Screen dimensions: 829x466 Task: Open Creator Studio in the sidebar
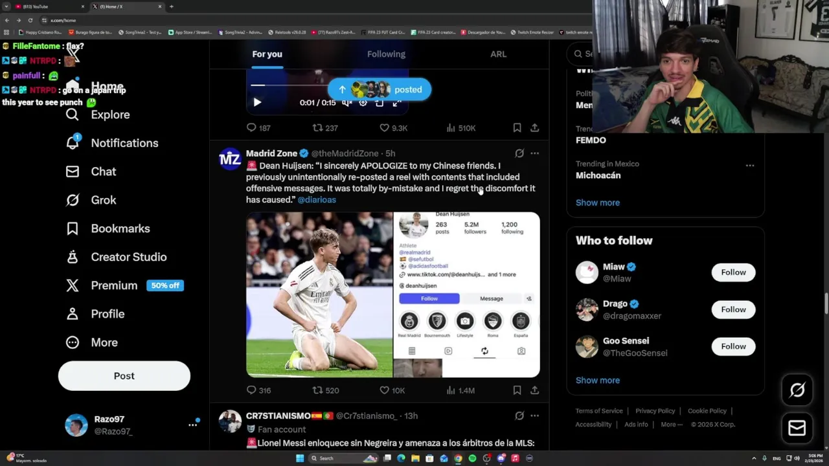pyautogui.click(x=116, y=257)
